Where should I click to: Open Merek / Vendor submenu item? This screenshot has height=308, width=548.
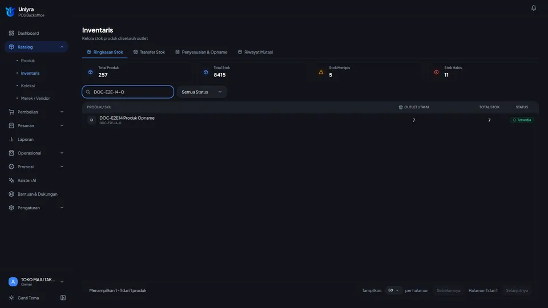(35, 98)
